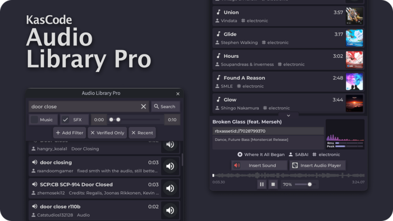Play preview of 'SCP:CB SCP-914 Door Closed'
Screen dimensions: 393x221
tap(170, 188)
